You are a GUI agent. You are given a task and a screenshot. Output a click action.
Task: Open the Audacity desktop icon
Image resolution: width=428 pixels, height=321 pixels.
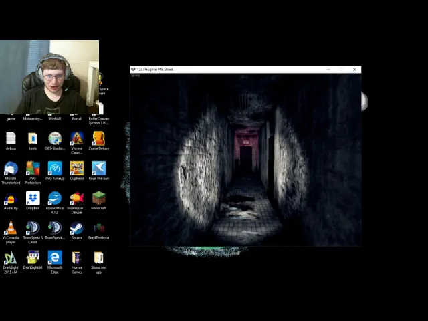point(11,198)
